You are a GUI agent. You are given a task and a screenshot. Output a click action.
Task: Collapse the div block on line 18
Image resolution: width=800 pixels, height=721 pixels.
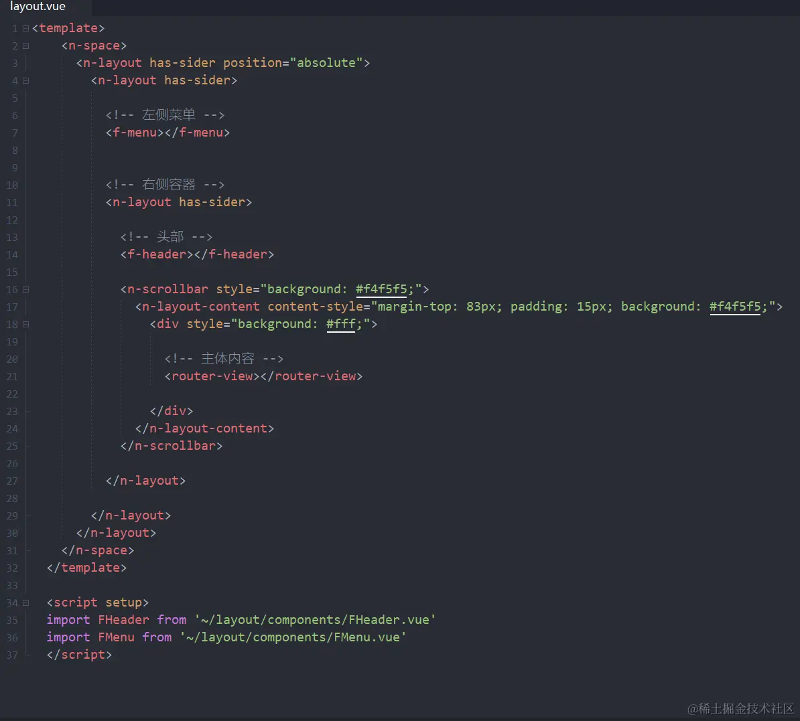(x=25, y=324)
